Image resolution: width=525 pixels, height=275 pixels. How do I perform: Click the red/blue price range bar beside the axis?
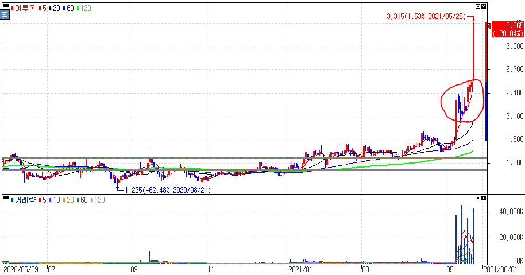486,82
